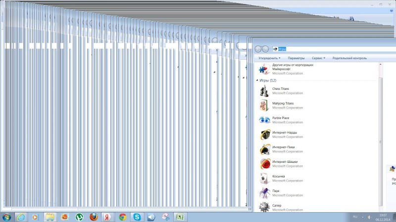Launch Firefox from the taskbar
The image size is (396, 222).
94,217
